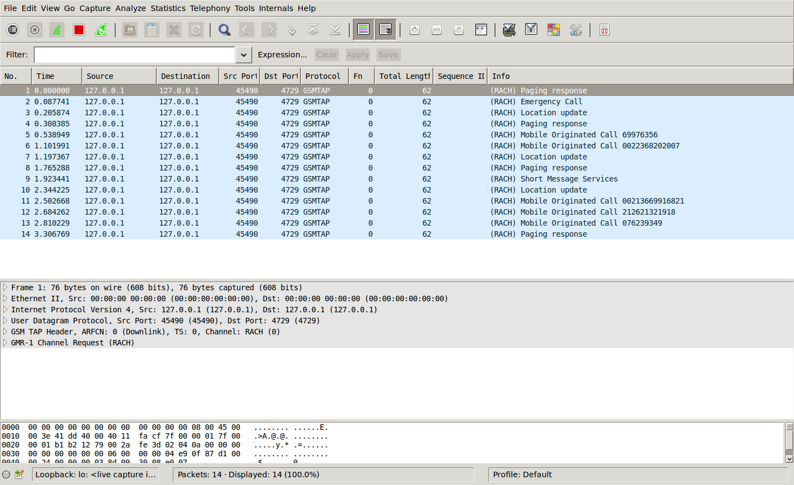Toggle auto scroll during live capture
794x485 pixels.
click(385, 30)
